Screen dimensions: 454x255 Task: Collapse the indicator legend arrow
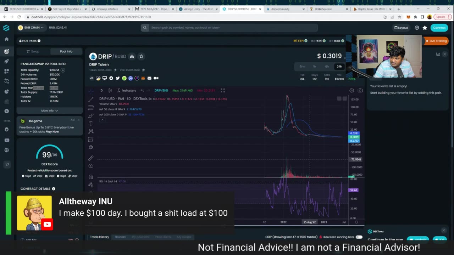click(x=102, y=120)
